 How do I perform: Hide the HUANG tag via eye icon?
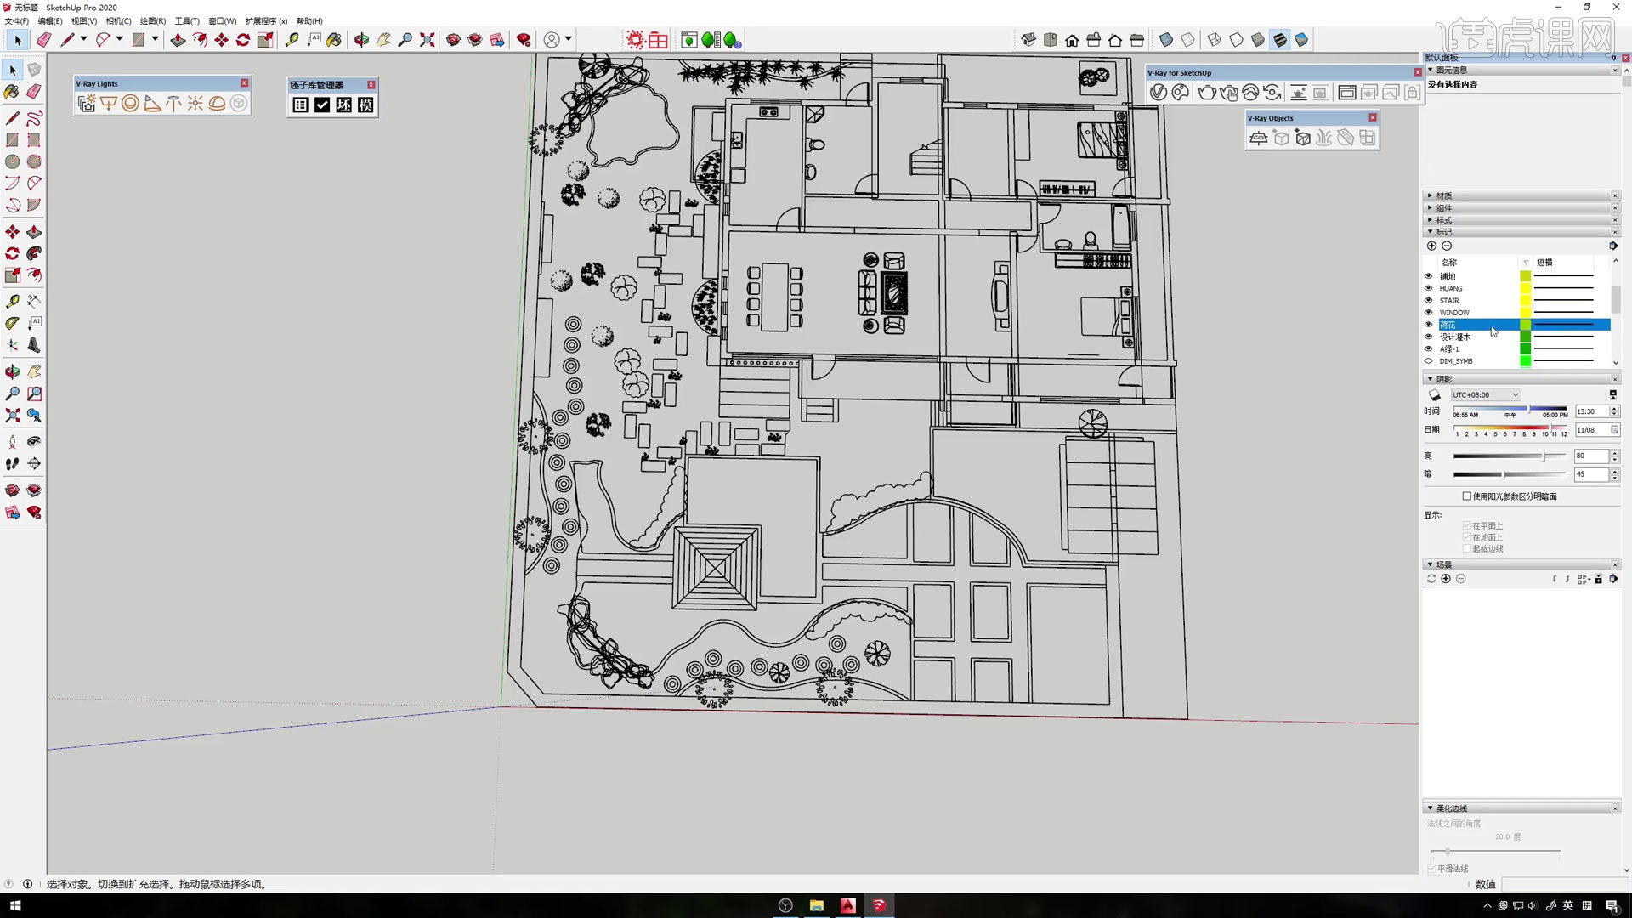(1428, 288)
